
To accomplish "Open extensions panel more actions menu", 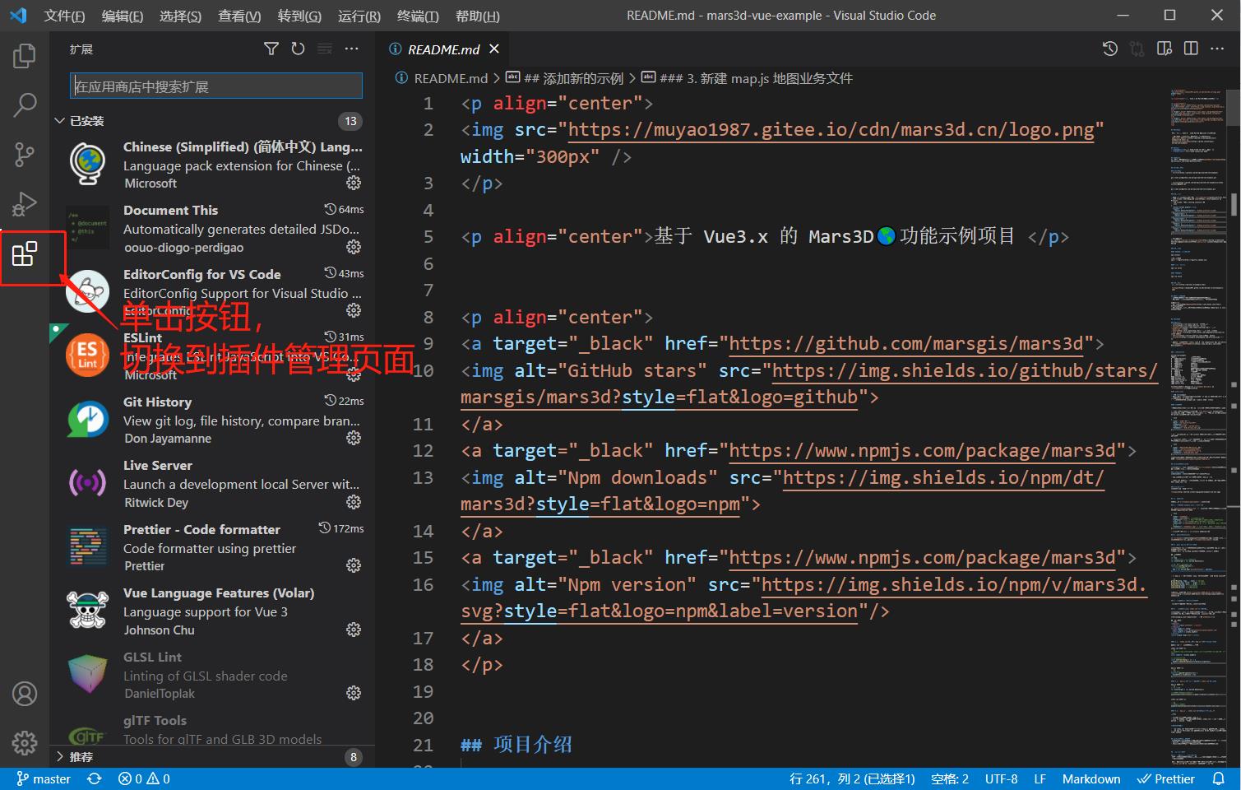I will point(352,49).
